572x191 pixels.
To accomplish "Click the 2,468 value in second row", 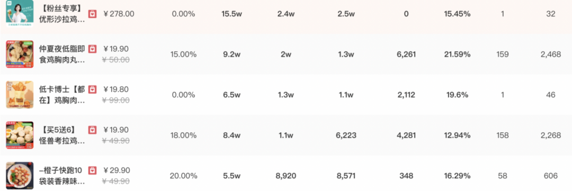I will (550, 54).
